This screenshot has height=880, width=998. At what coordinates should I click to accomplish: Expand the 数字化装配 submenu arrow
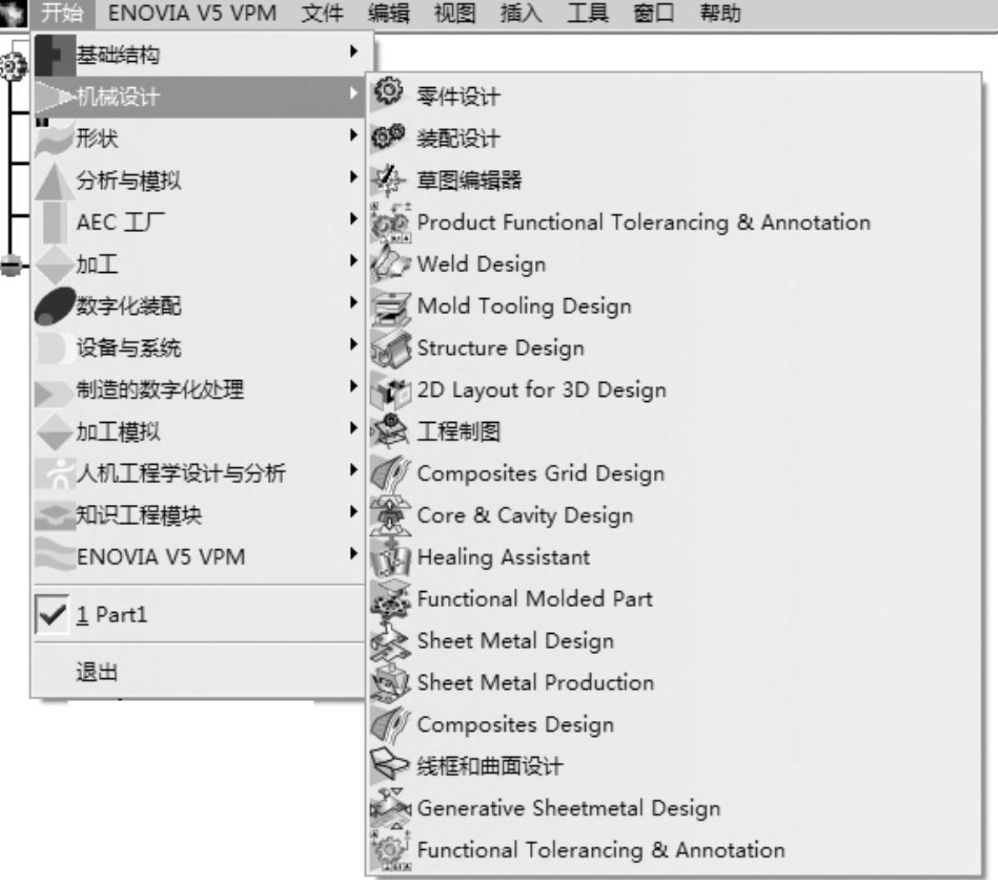(x=353, y=302)
